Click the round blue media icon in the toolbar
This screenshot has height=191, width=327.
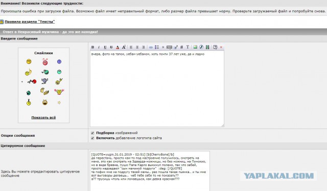201,47
